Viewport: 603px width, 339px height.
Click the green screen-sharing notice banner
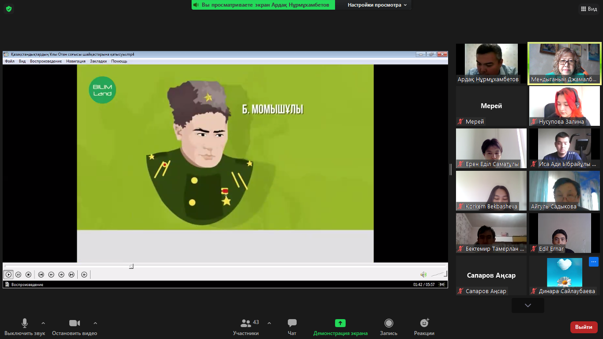click(263, 5)
